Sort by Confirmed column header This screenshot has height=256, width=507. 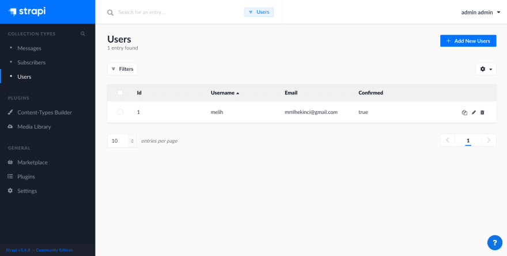(371, 93)
